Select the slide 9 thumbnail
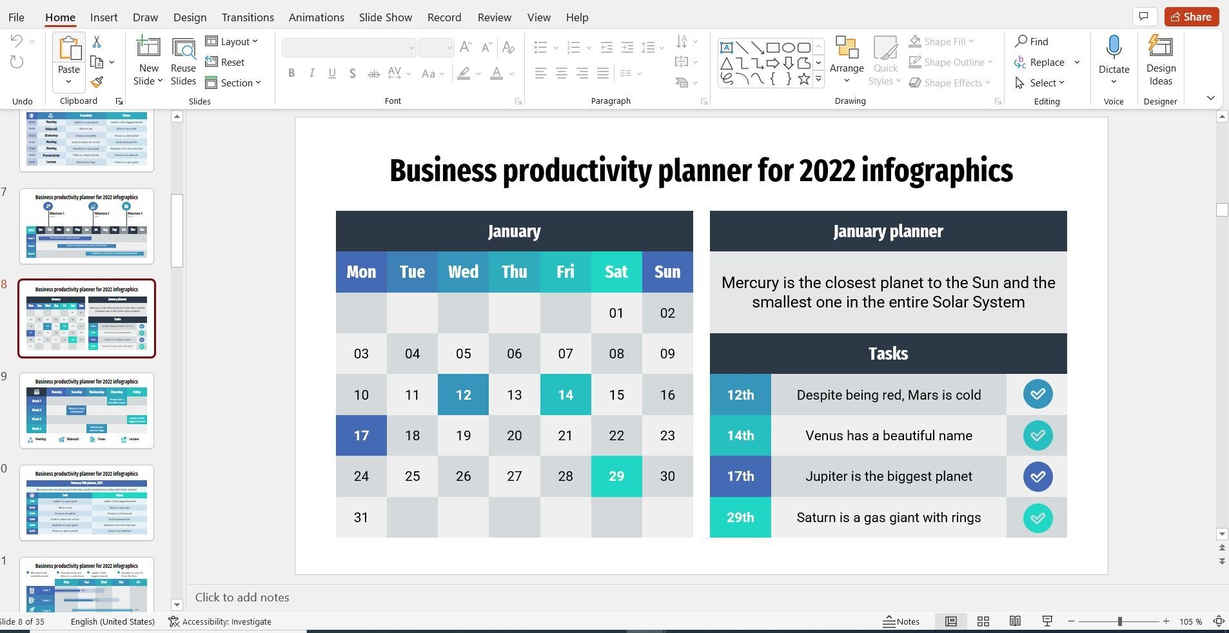 click(86, 410)
